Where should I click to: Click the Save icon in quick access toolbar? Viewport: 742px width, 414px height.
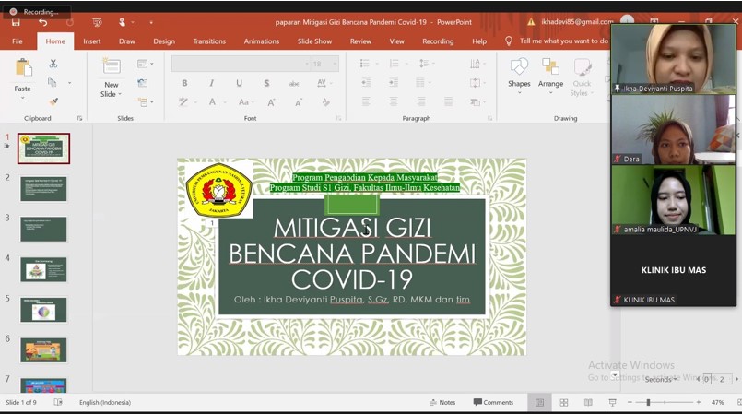[x=16, y=22]
